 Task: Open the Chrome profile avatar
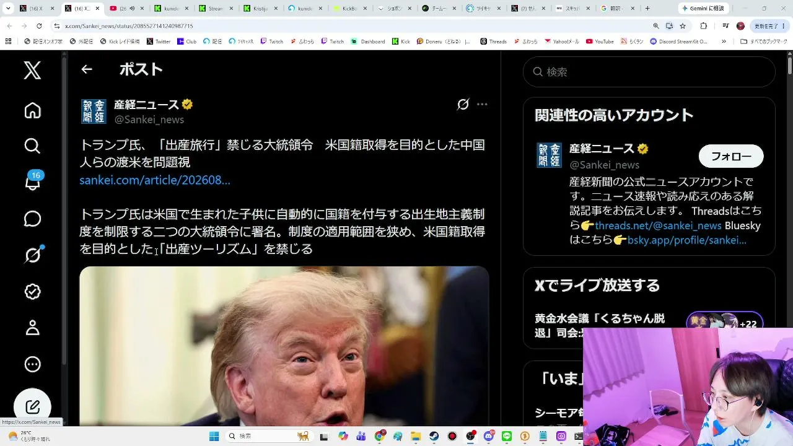pos(740,26)
